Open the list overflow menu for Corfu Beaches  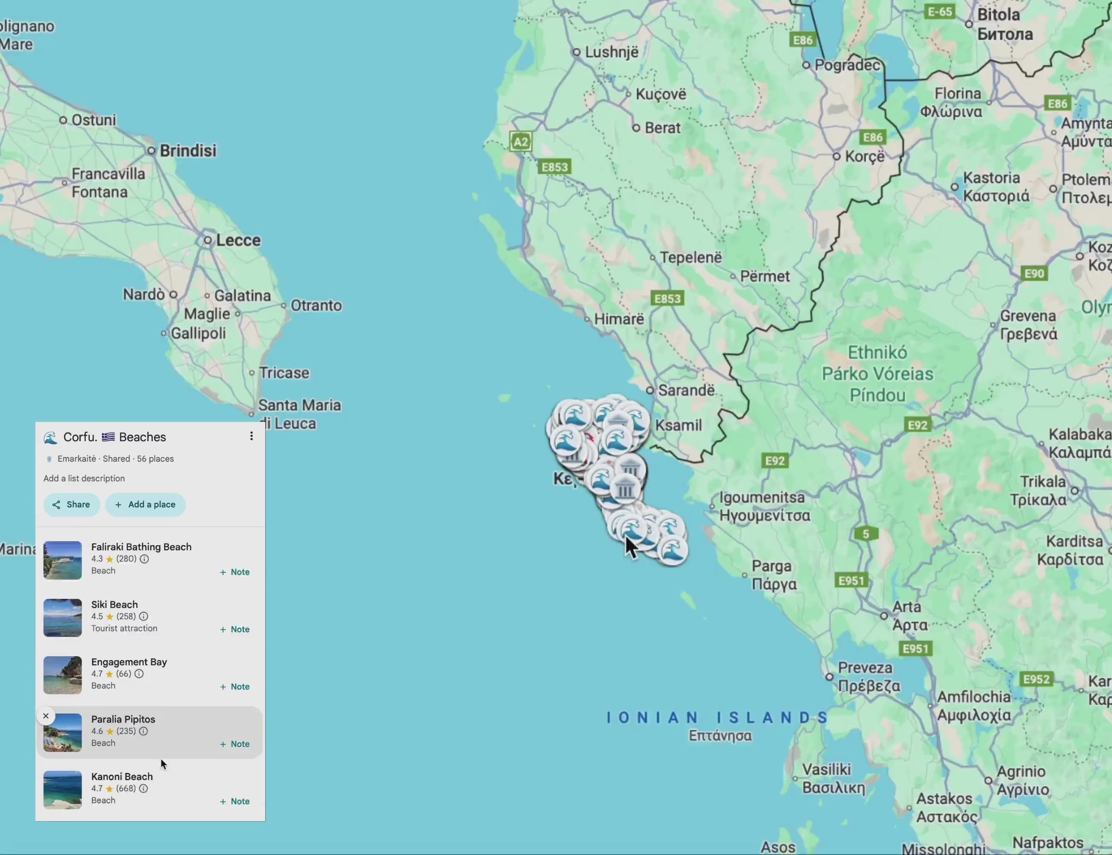point(251,436)
